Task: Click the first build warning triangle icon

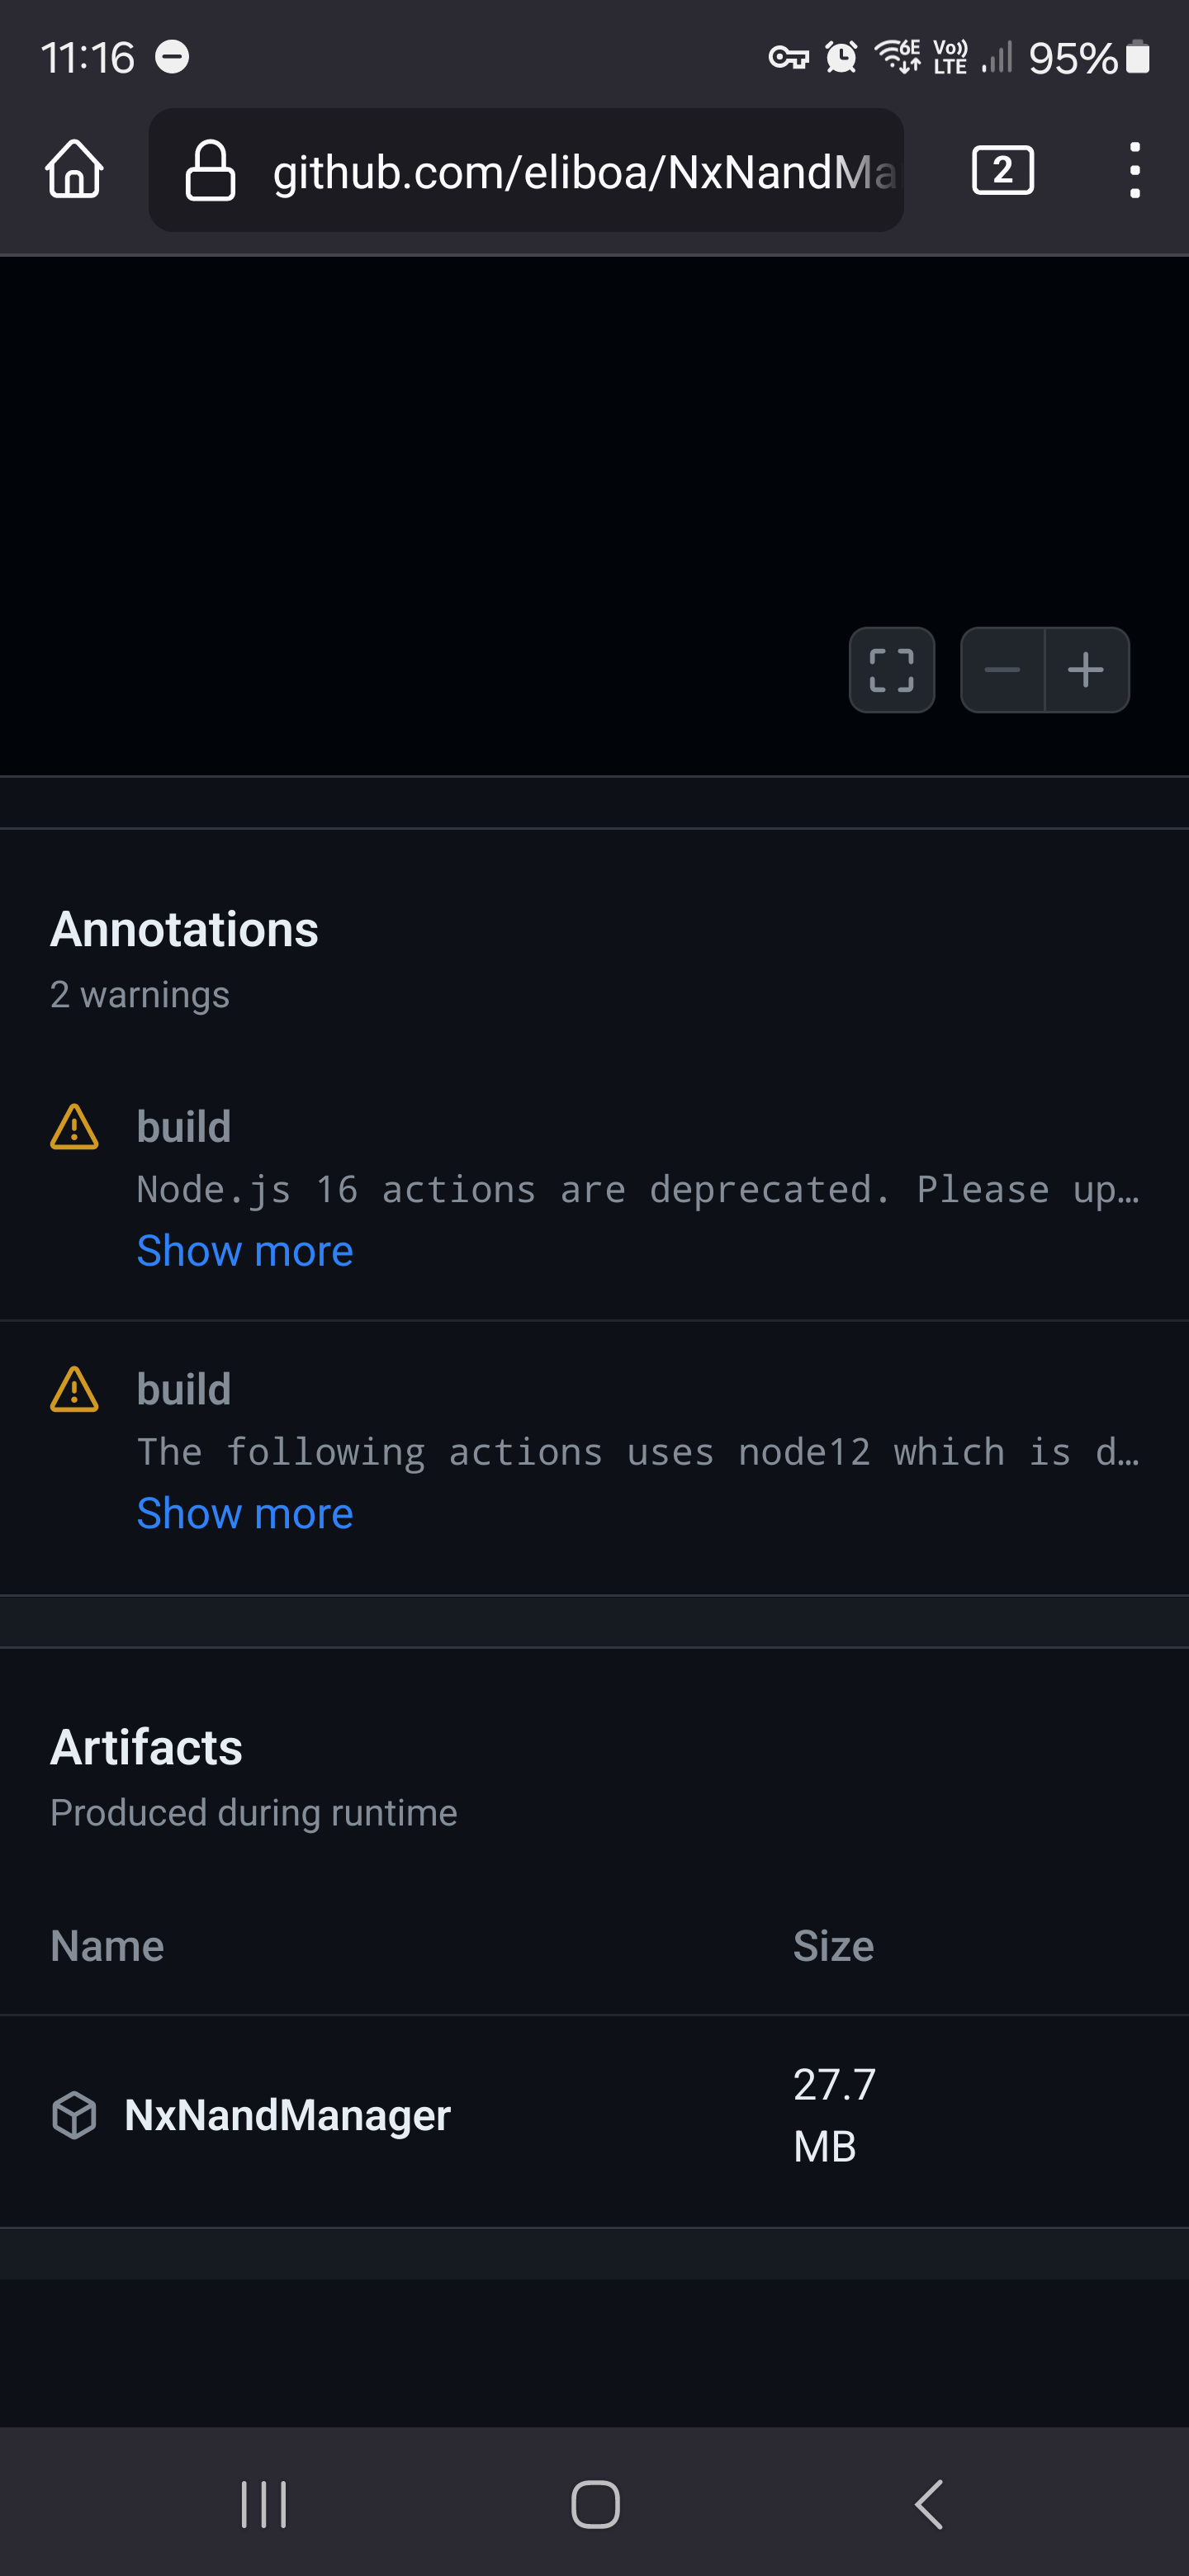Action: (74, 1127)
